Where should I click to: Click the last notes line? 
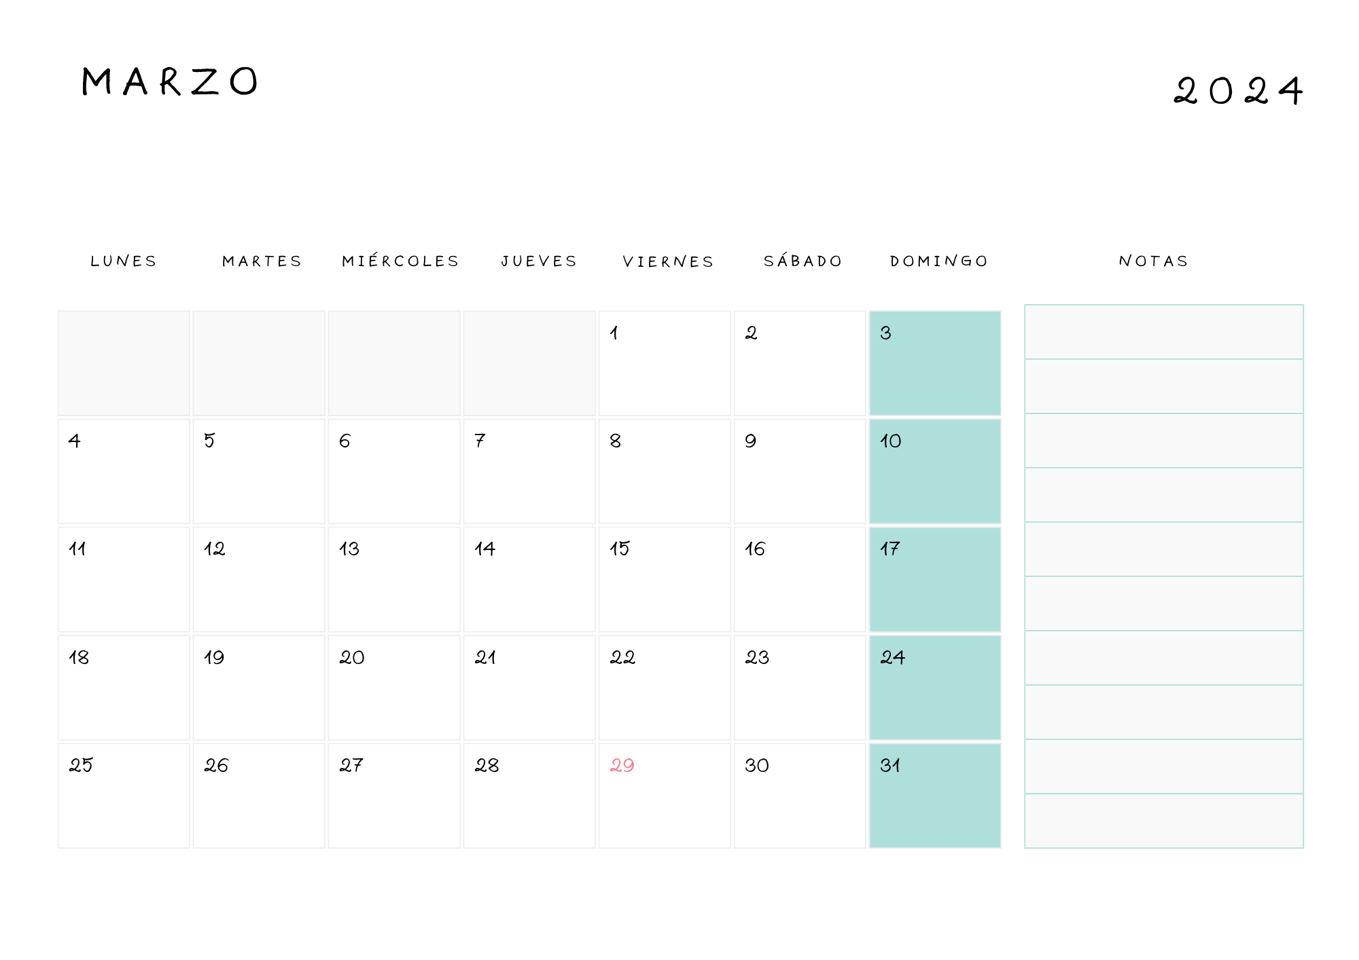coord(1163,821)
